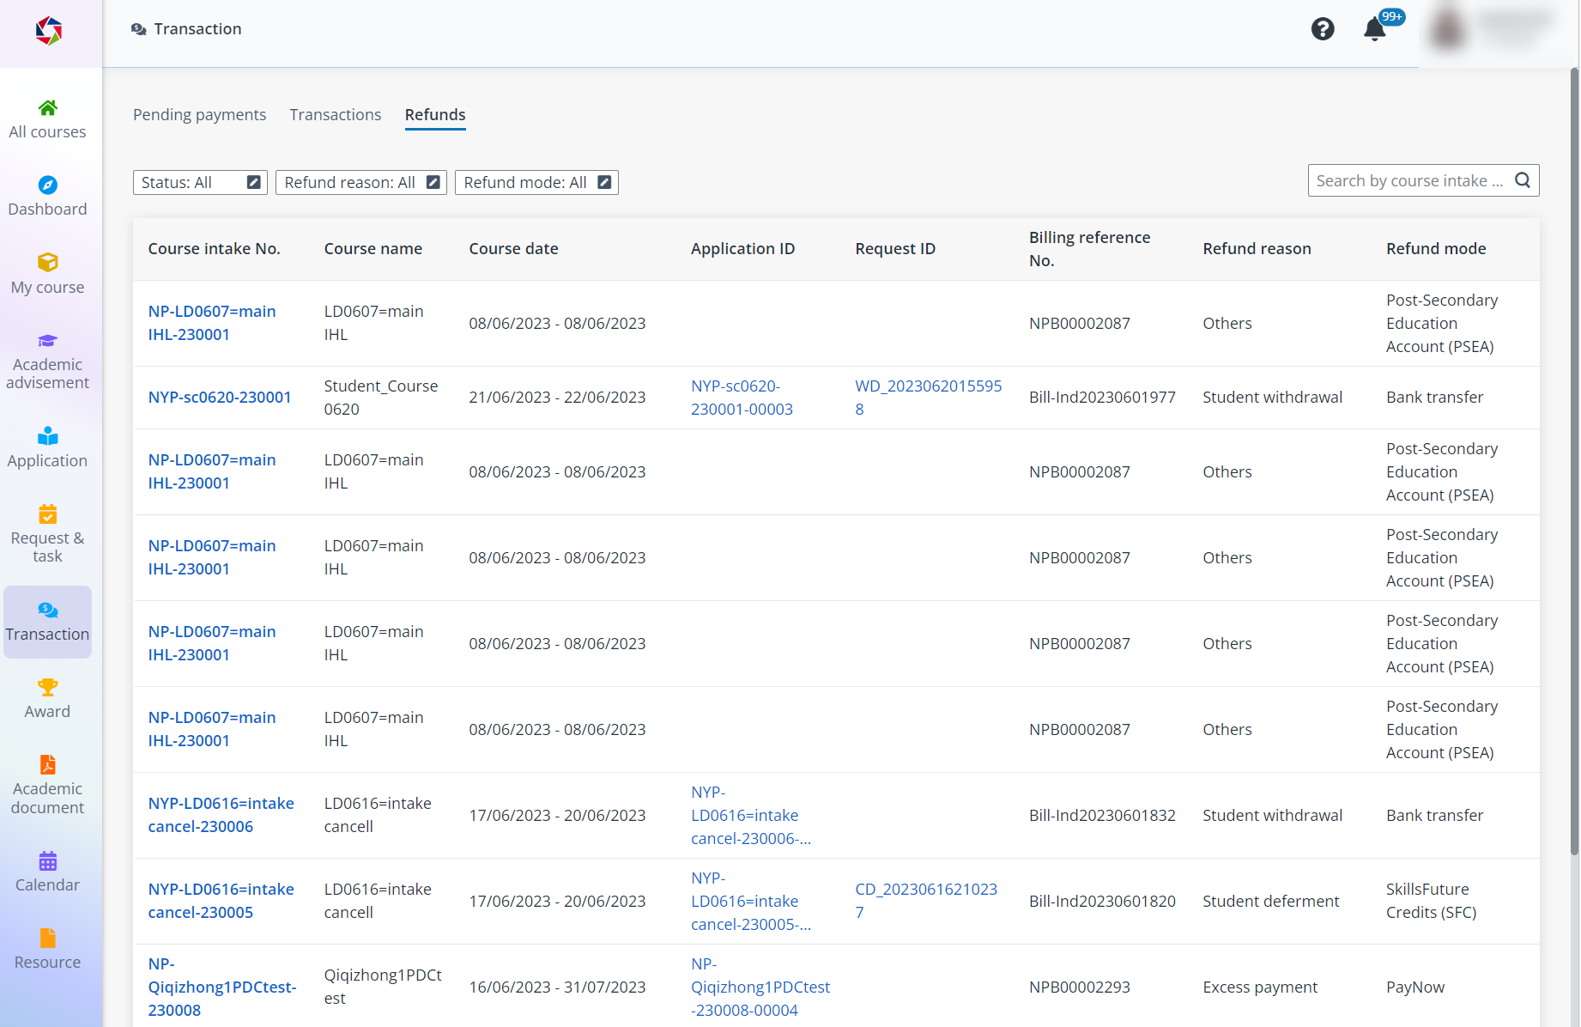Screen dimensions: 1581x1027
Task: Open the help question mark icon
Action: point(1322,29)
